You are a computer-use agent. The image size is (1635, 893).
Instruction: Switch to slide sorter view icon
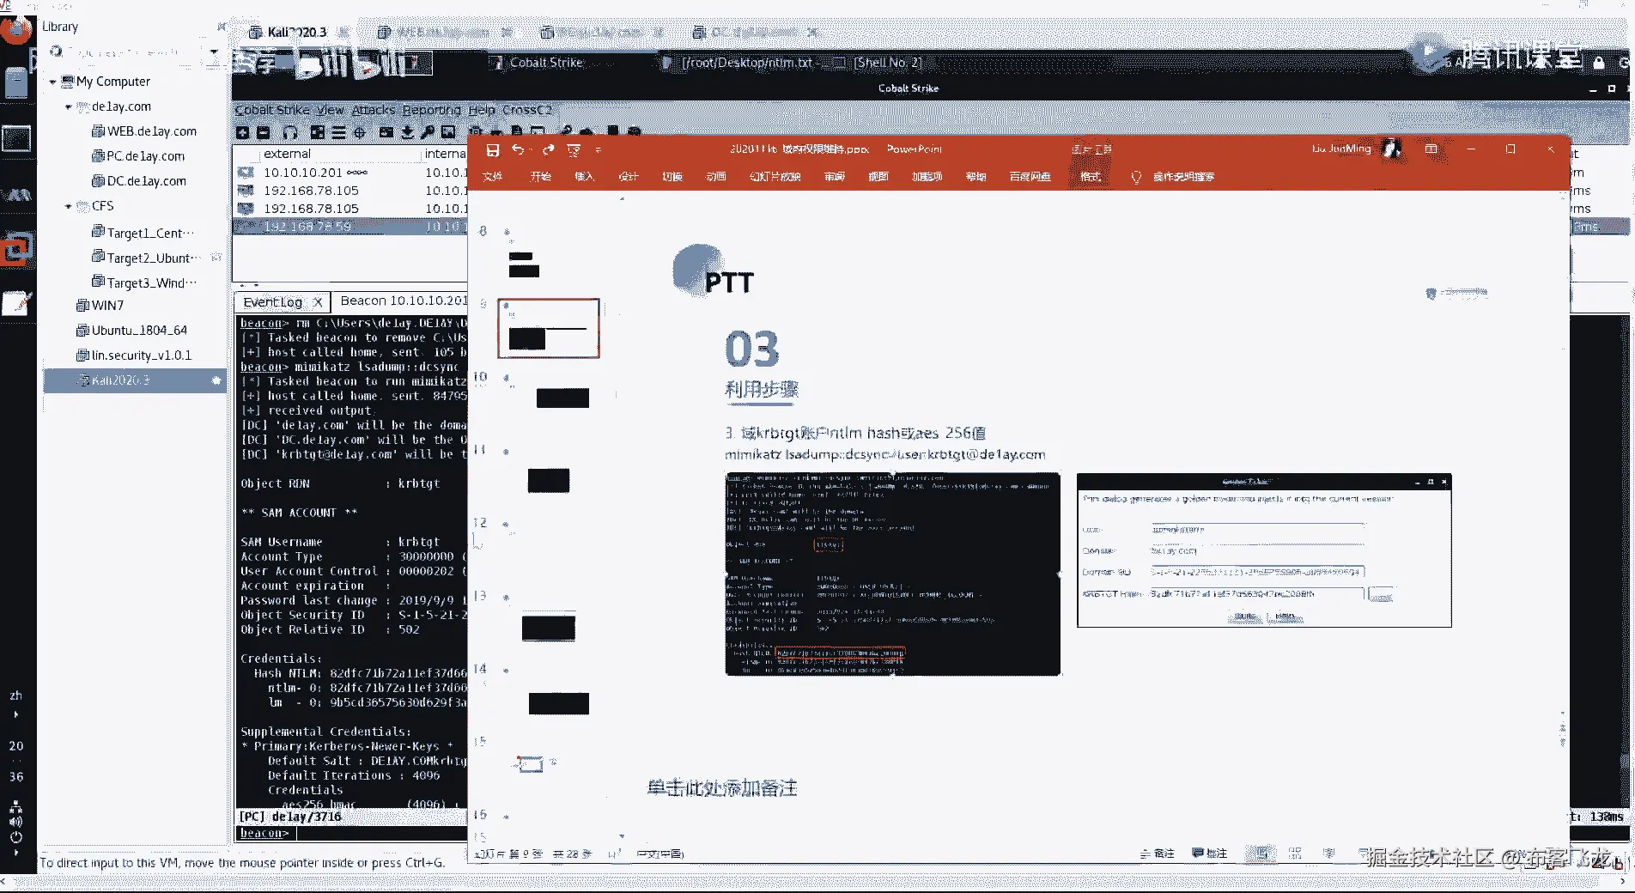point(1295,854)
